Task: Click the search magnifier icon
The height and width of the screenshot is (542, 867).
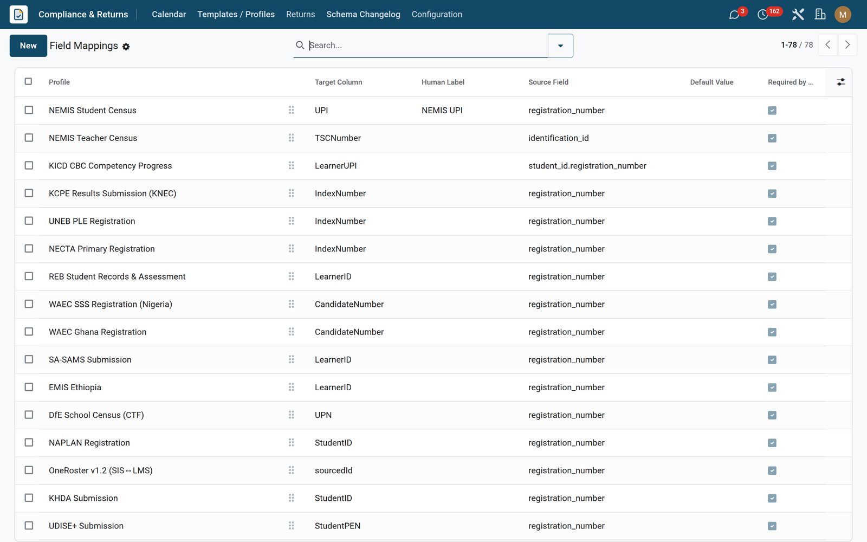Action: pyautogui.click(x=300, y=45)
